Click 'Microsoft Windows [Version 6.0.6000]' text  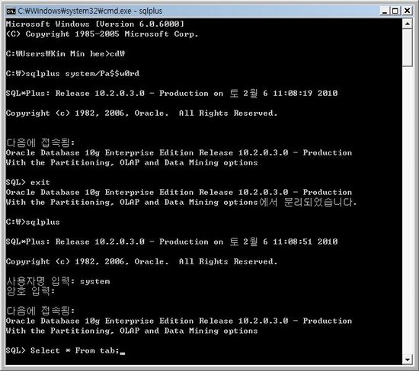pyautogui.click(x=95, y=24)
